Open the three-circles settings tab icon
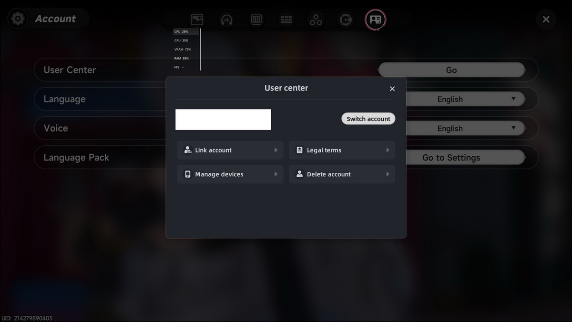 (316, 20)
